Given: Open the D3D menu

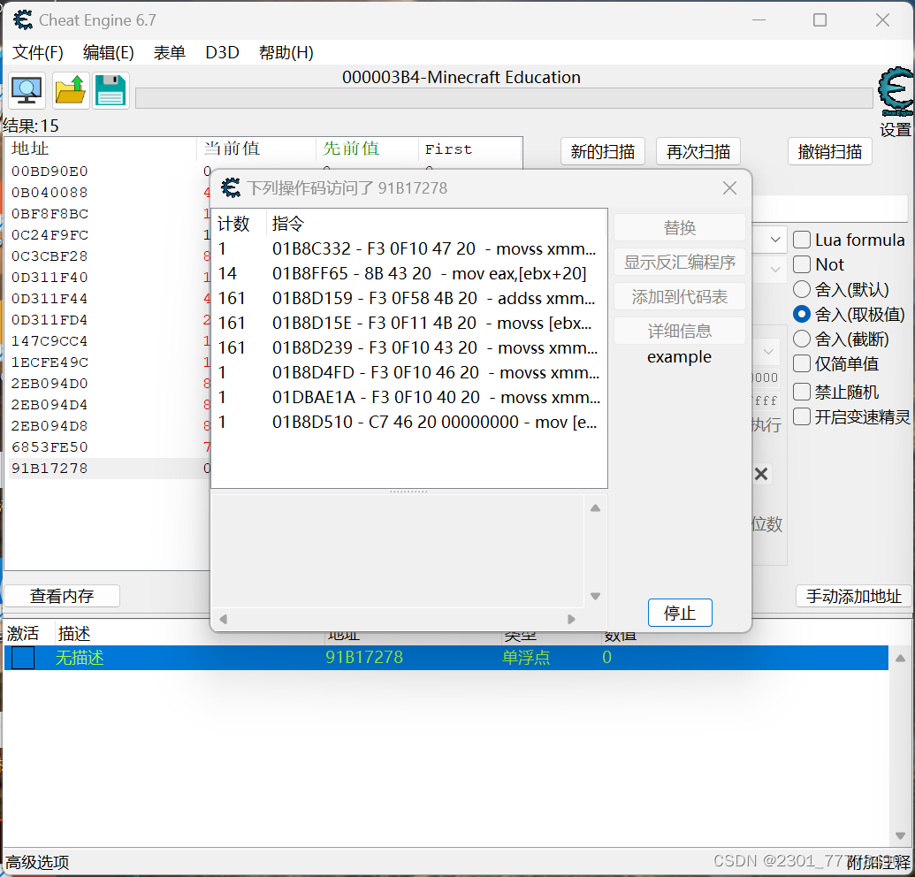Looking at the screenshot, I should click(222, 52).
